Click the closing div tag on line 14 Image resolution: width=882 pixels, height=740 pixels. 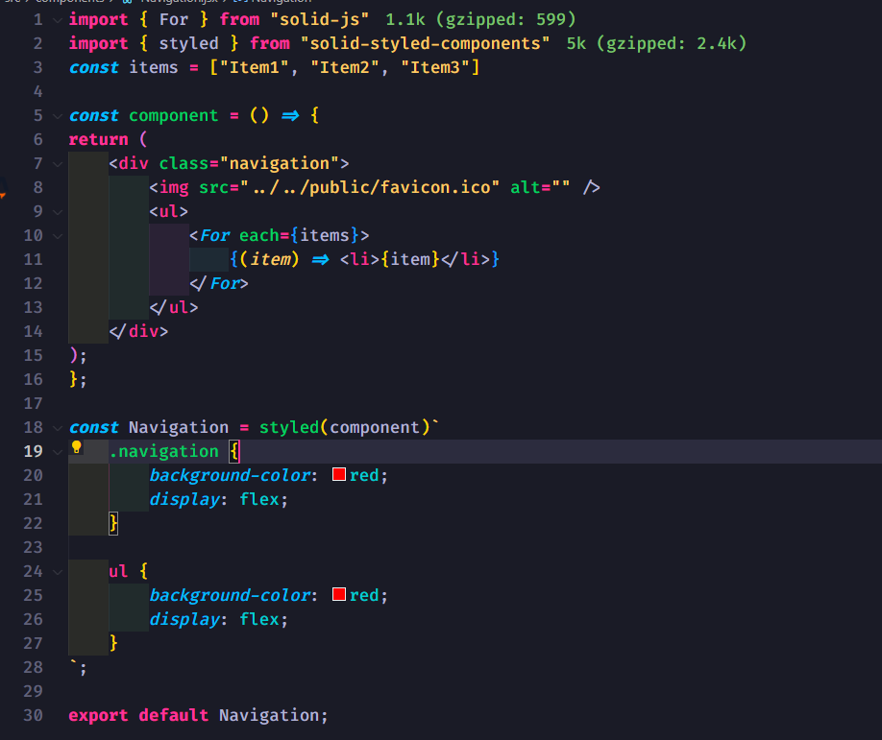click(x=138, y=331)
